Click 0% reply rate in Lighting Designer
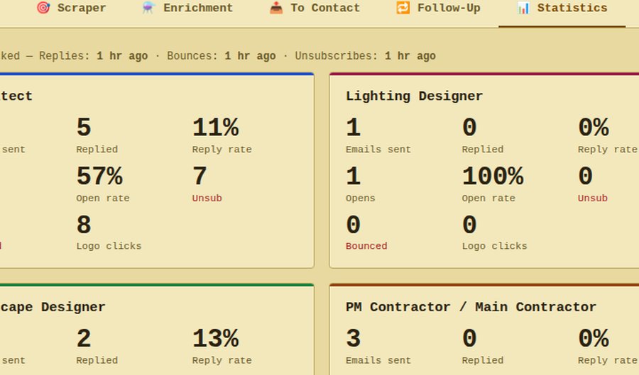 point(594,128)
